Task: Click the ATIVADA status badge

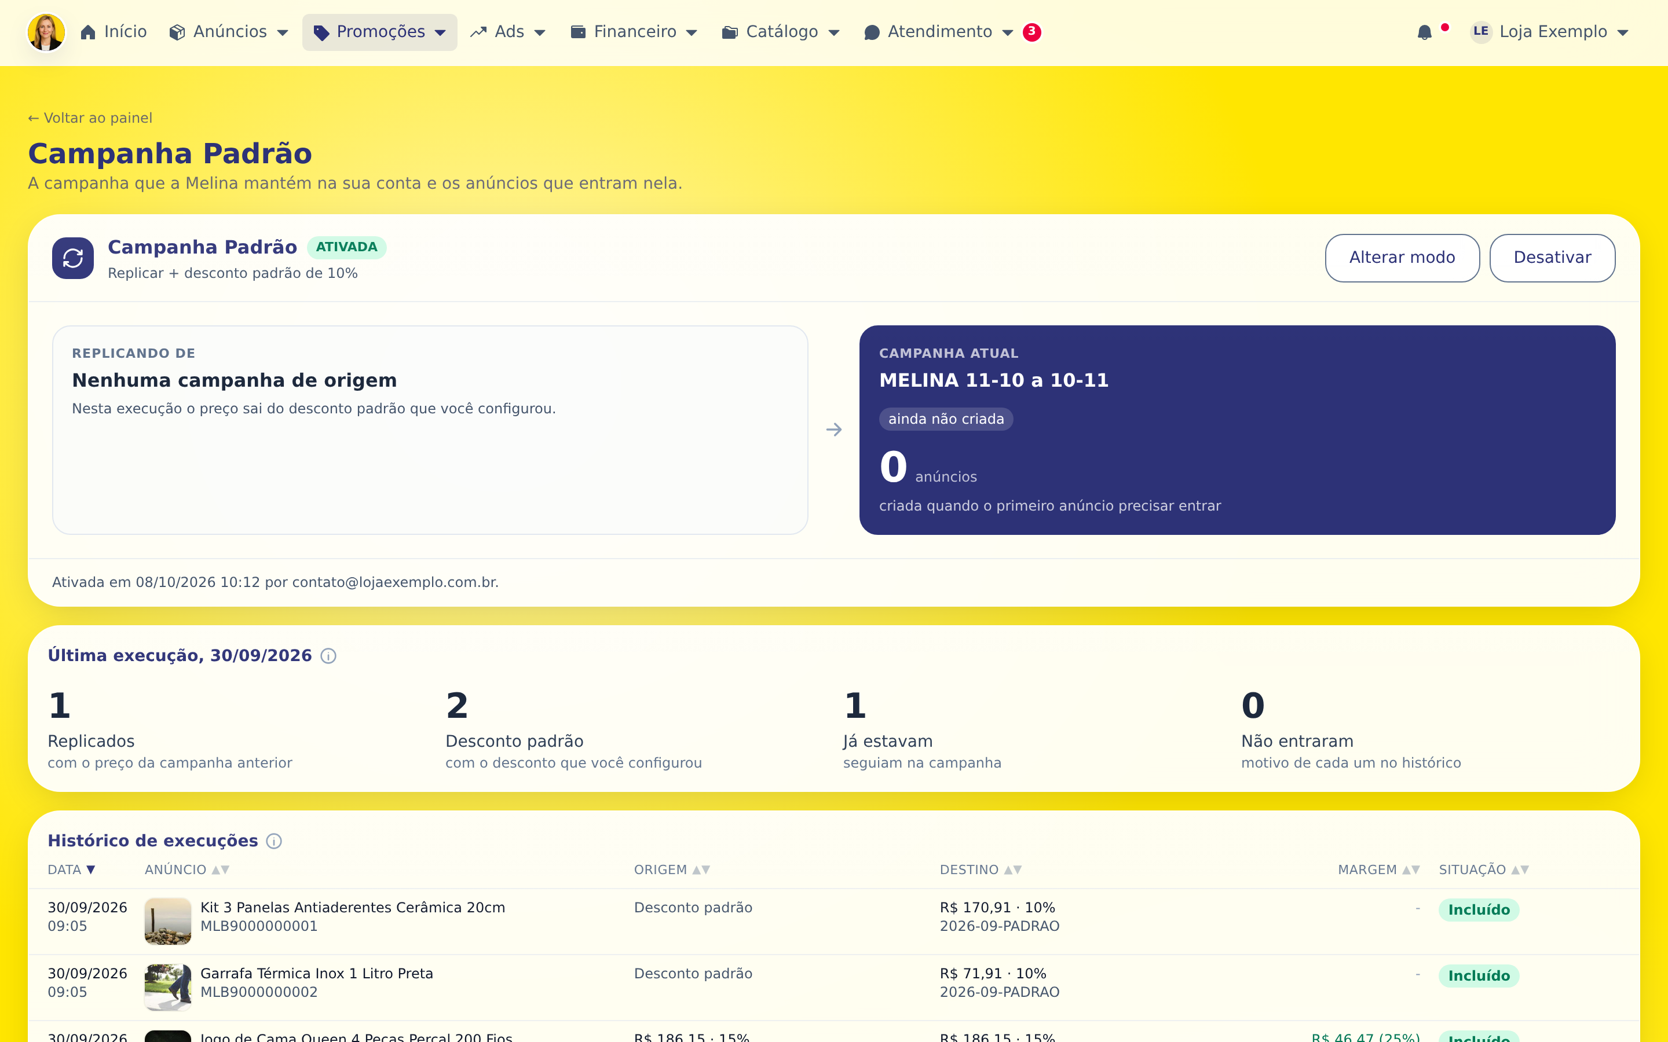Action: [x=346, y=247]
